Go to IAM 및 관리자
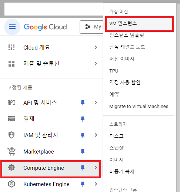Viewport: 180px width, 192px height. pos(51,135)
